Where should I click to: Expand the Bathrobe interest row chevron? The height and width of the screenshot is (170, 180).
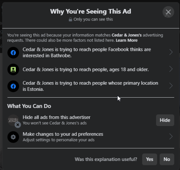pyautogui.click(x=171, y=52)
